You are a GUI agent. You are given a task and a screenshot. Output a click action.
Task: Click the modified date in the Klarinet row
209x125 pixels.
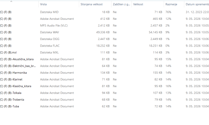point(197,80)
